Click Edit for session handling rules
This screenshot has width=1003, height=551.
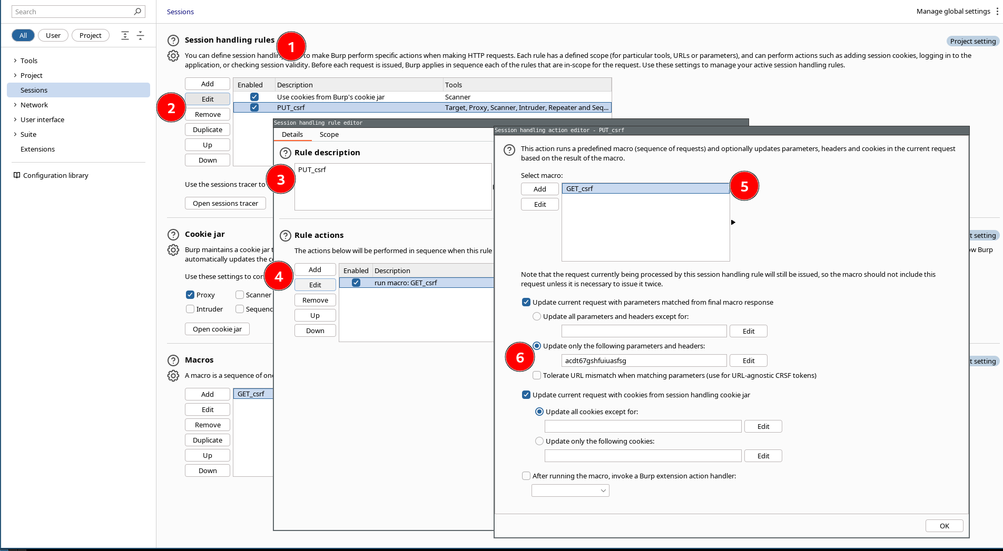point(208,99)
